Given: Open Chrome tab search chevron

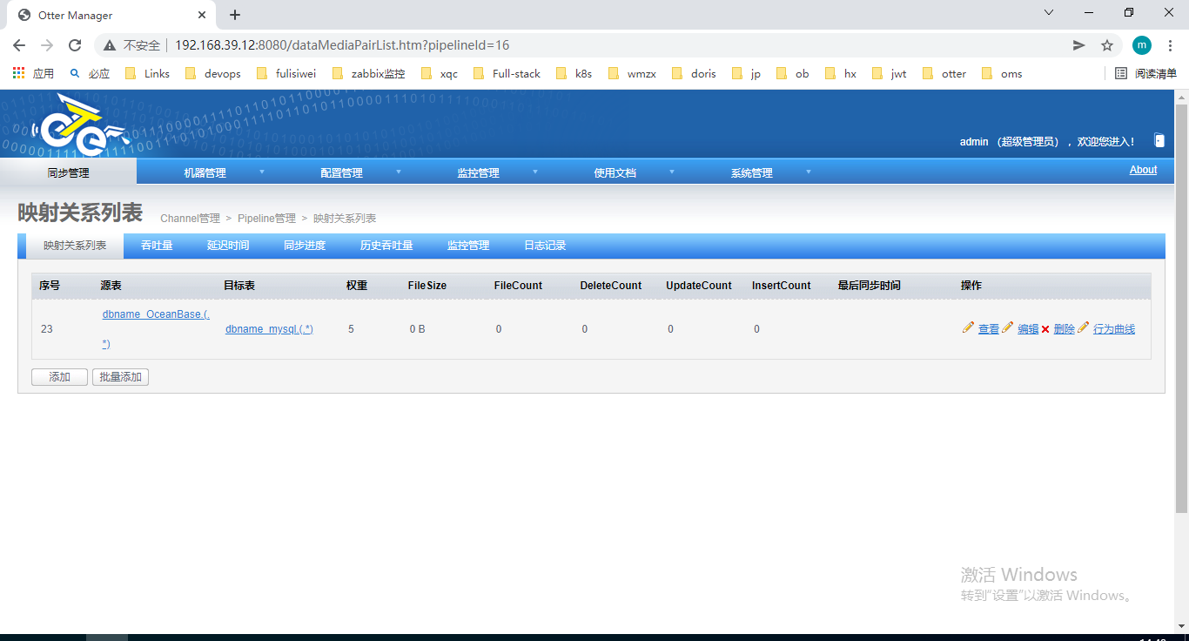Looking at the screenshot, I should 1049,12.
